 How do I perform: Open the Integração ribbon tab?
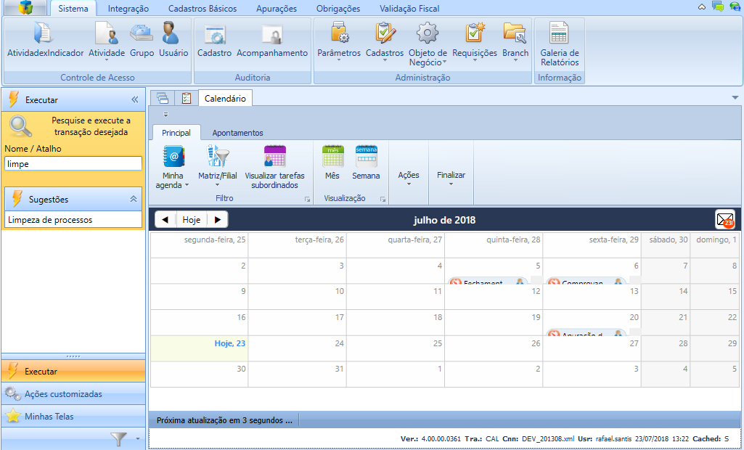click(x=128, y=9)
